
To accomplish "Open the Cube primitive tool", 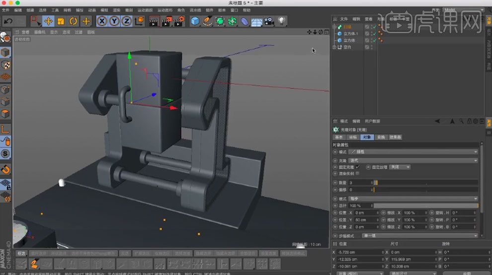I will [195, 21].
